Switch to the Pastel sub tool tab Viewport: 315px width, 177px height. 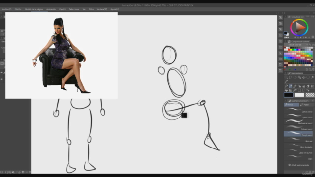307,105
